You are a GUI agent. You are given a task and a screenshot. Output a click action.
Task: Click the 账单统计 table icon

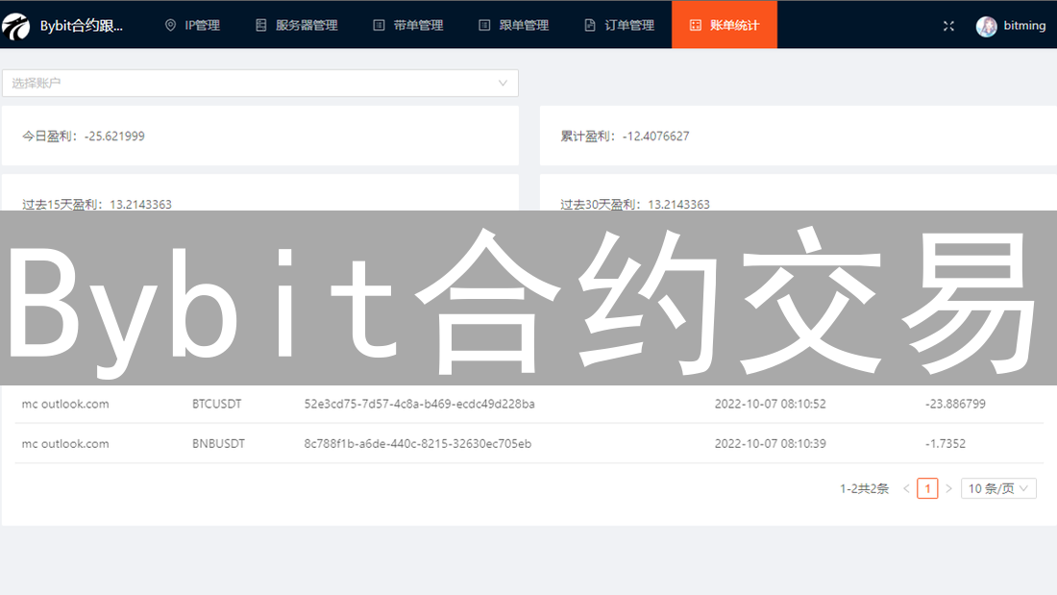pos(696,26)
